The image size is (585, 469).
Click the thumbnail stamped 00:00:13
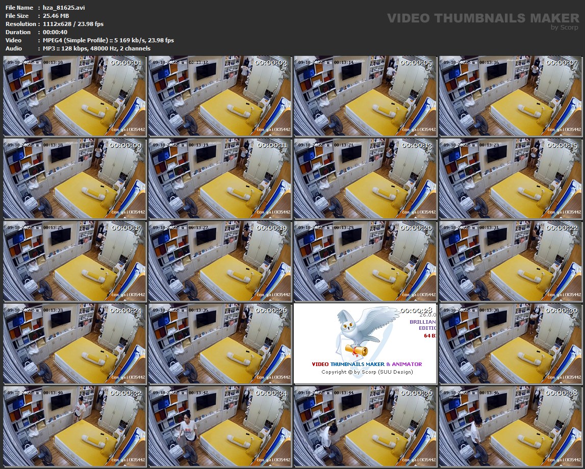365,178
